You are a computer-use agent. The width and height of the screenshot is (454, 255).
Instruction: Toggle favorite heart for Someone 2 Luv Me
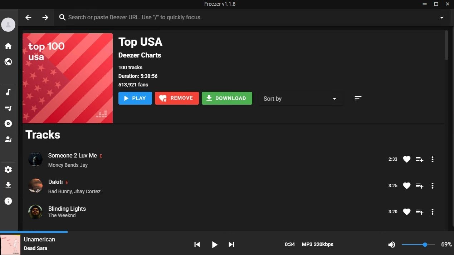407,159
